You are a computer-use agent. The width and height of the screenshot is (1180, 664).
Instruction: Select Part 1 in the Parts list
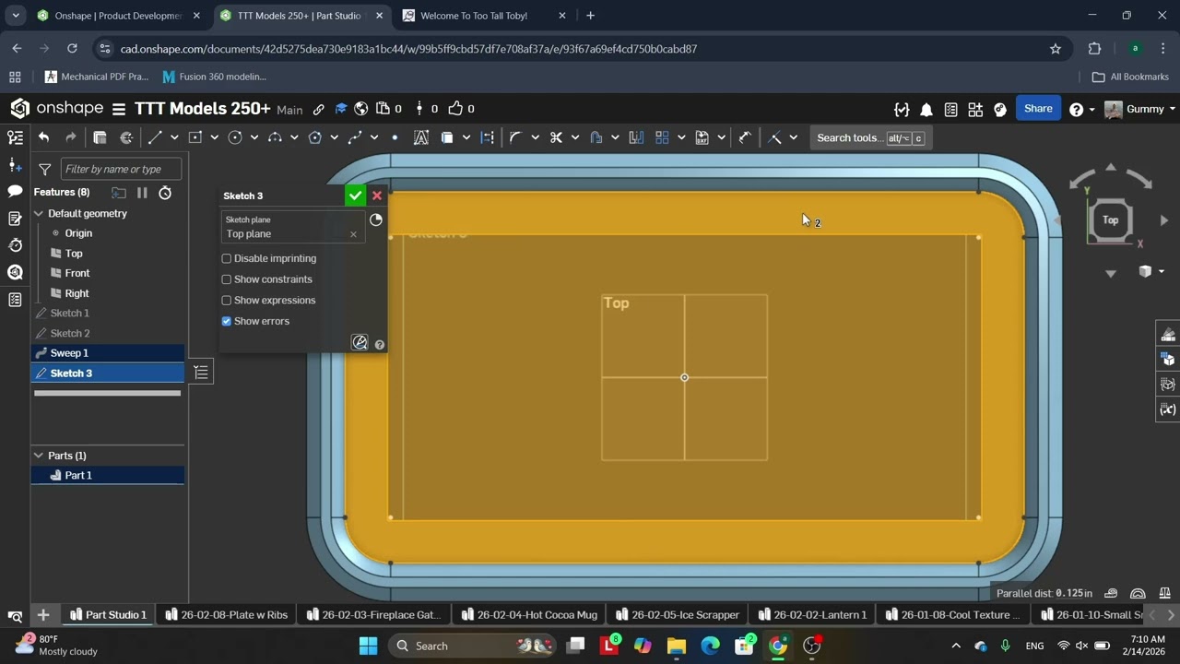coord(108,476)
